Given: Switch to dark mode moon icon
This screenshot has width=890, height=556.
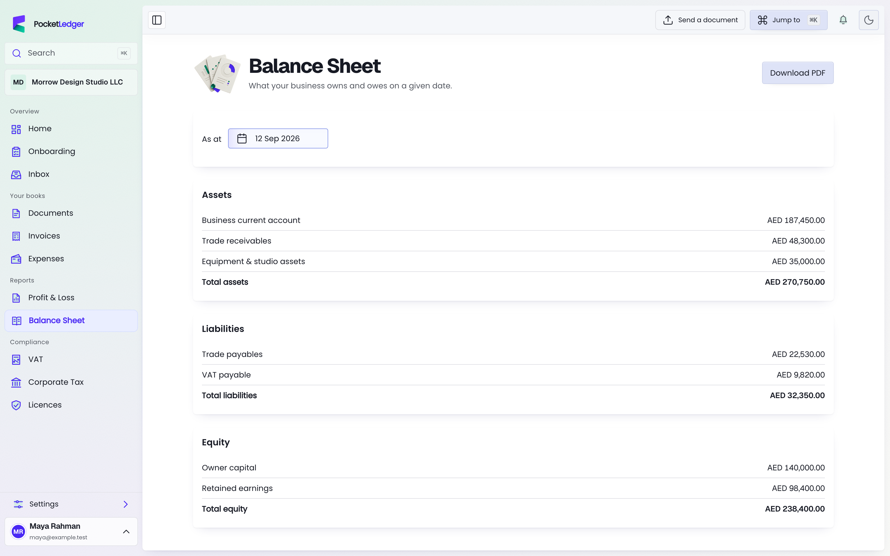Looking at the screenshot, I should tap(868, 20).
